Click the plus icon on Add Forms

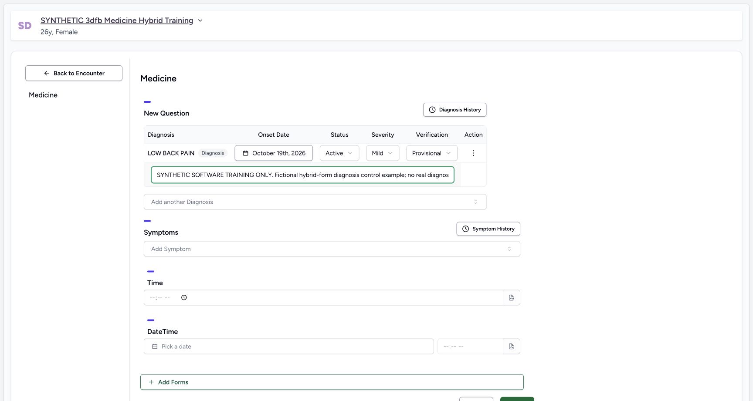[x=151, y=382]
